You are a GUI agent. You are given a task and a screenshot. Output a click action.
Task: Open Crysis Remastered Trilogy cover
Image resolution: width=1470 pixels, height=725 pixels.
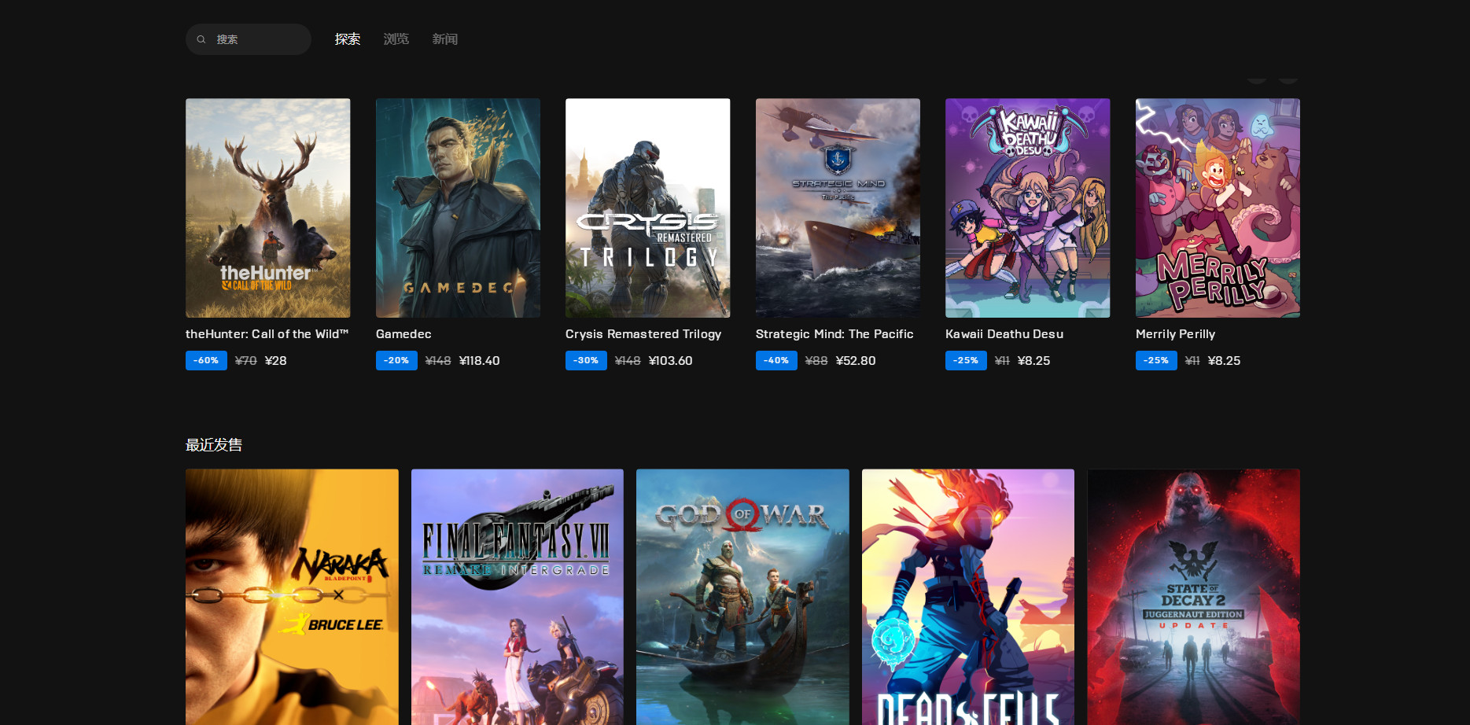(648, 208)
